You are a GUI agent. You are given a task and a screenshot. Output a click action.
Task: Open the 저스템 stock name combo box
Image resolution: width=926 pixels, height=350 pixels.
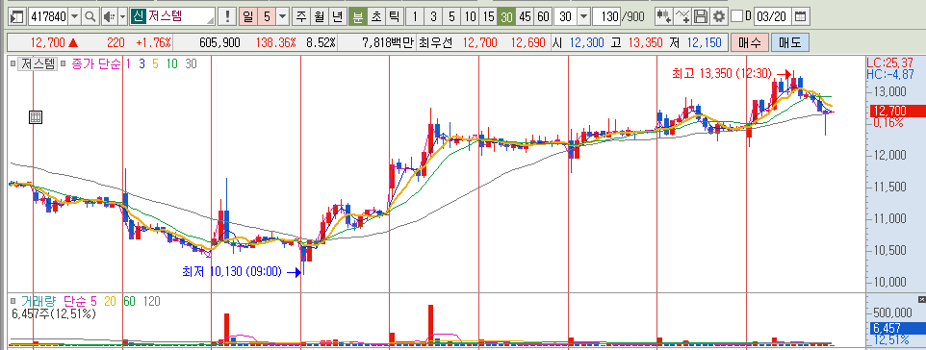pyautogui.click(x=172, y=16)
